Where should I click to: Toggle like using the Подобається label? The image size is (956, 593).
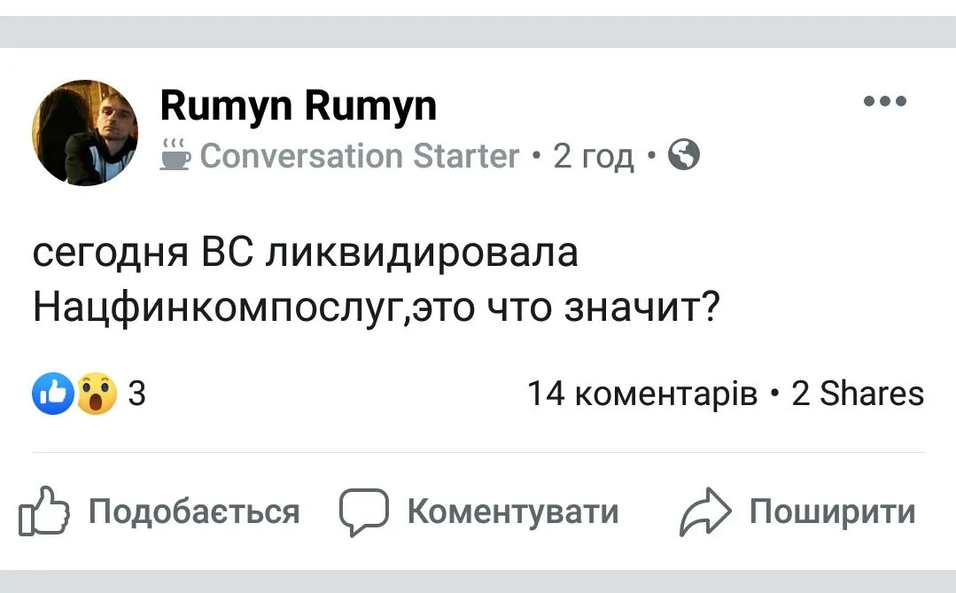(x=194, y=511)
